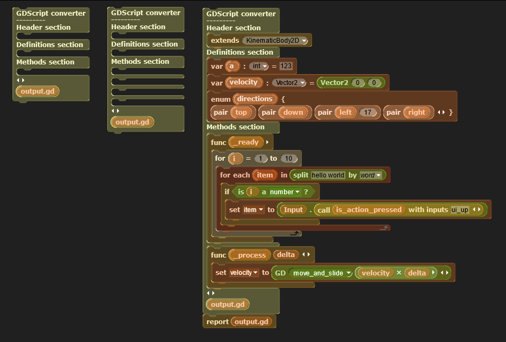Open the 'velocity' variable dropdown in set block
The width and height of the screenshot is (506, 342).
pos(255,273)
